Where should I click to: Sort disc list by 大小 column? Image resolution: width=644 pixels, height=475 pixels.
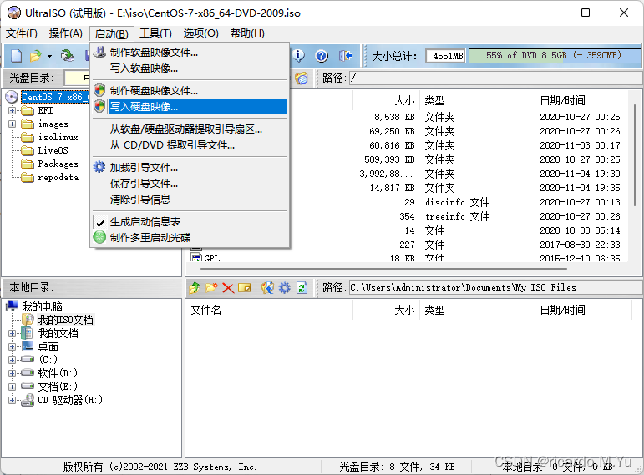(385, 100)
